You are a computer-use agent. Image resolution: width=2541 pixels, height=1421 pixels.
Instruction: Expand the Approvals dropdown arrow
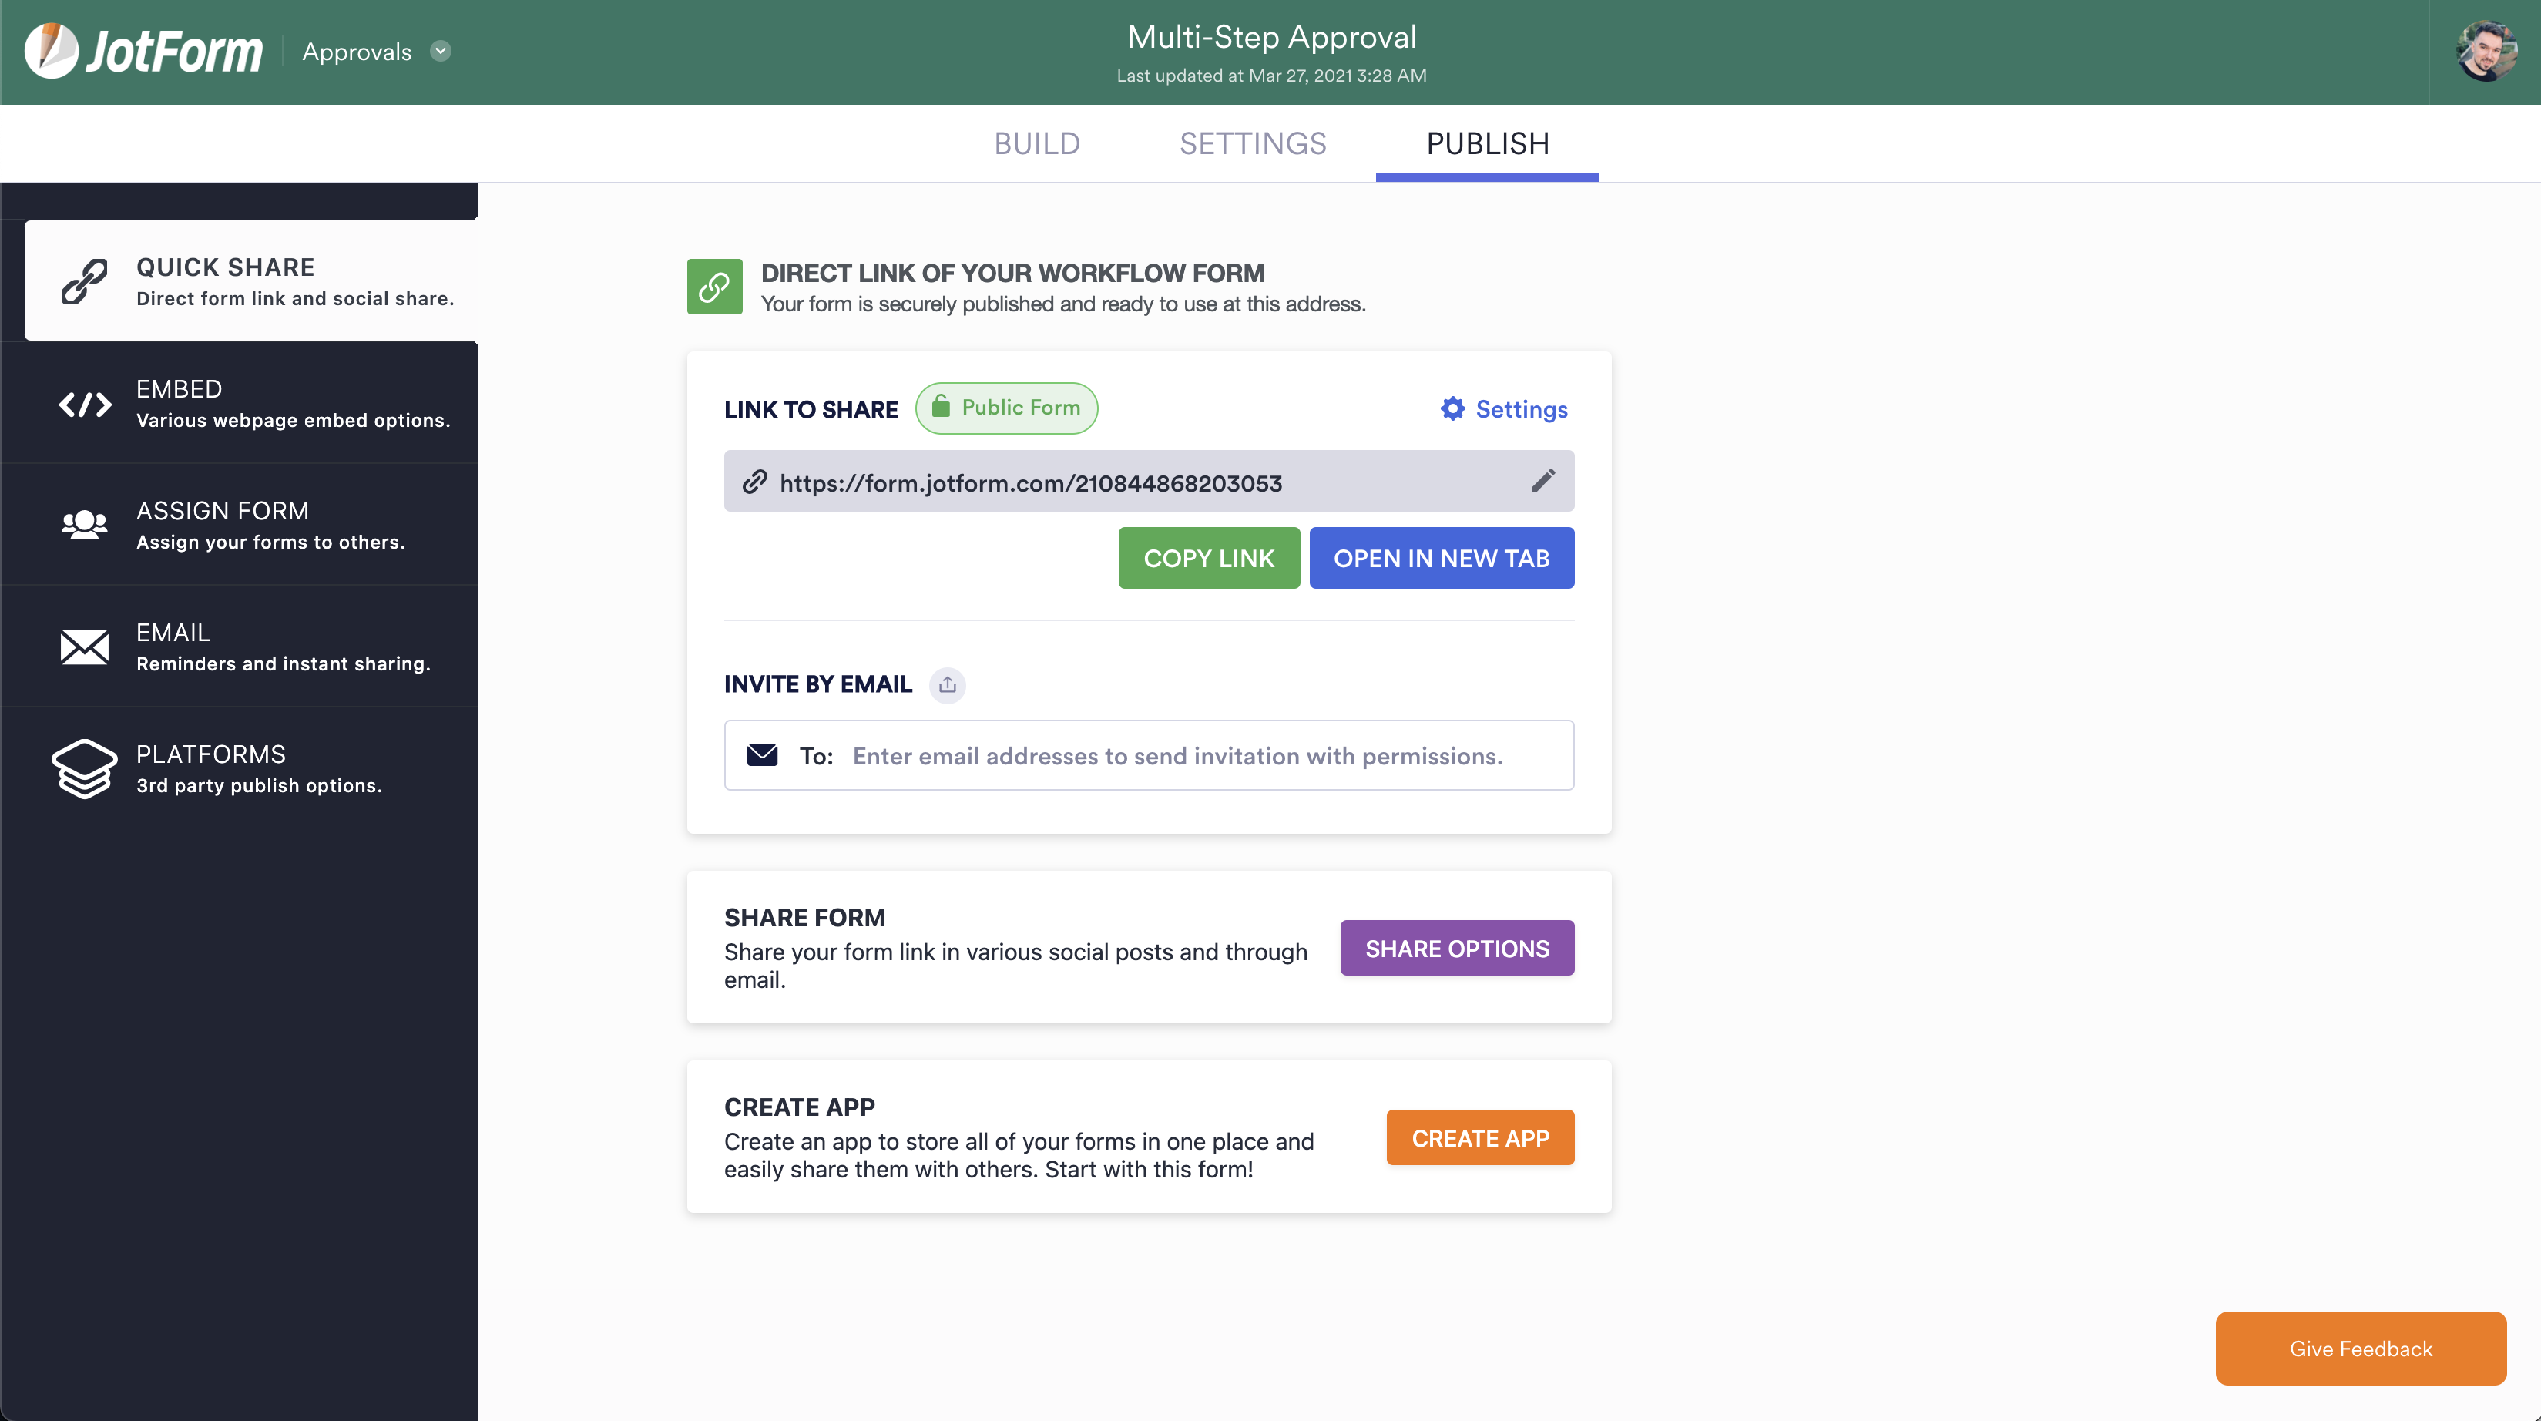pos(441,52)
